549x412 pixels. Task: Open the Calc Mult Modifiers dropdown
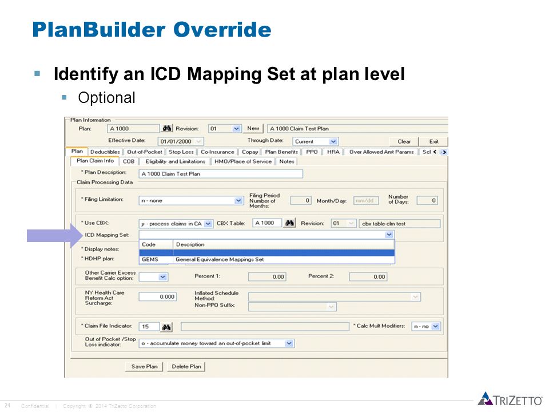[436, 326]
